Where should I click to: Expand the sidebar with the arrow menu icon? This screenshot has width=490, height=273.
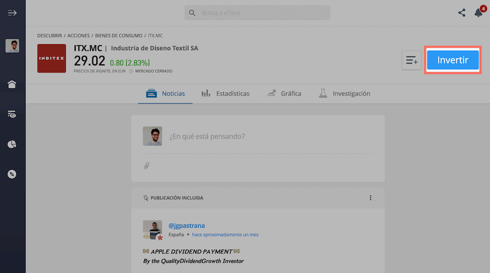coord(12,13)
